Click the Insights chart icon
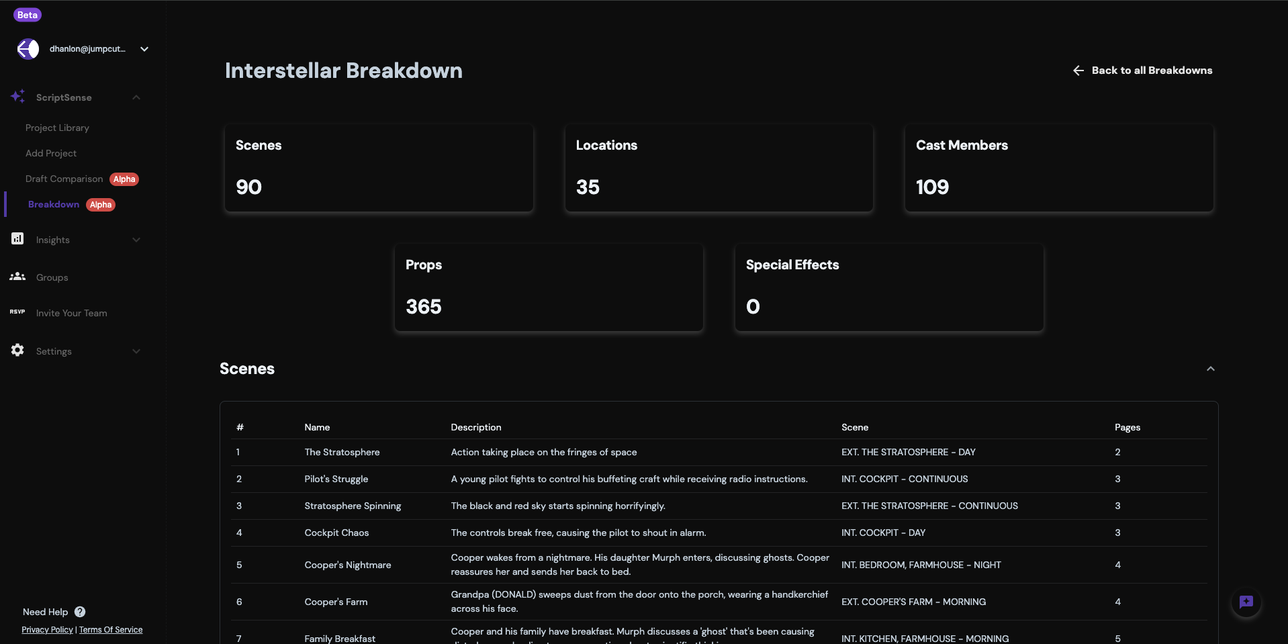Image resolution: width=1288 pixels, height=644 pixels. click(17, 238)
